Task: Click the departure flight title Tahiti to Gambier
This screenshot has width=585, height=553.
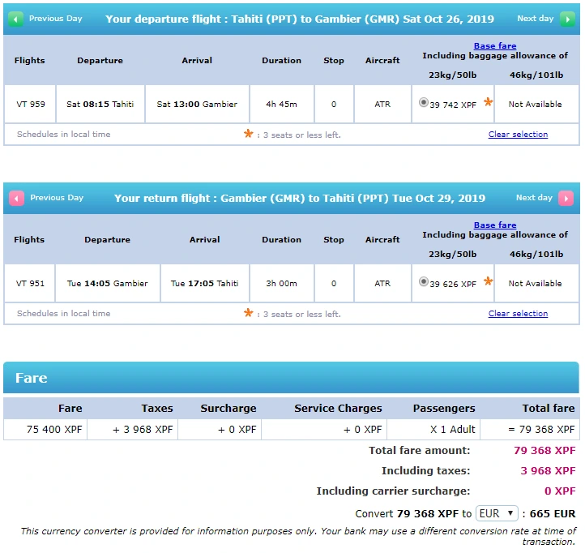Action: point(300,19)
